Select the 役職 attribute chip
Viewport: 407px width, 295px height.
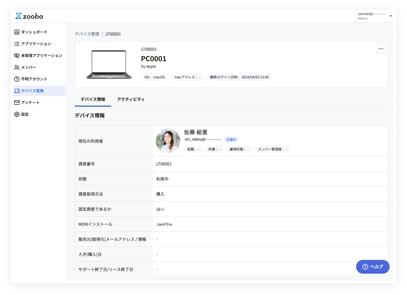click(193, 149)
